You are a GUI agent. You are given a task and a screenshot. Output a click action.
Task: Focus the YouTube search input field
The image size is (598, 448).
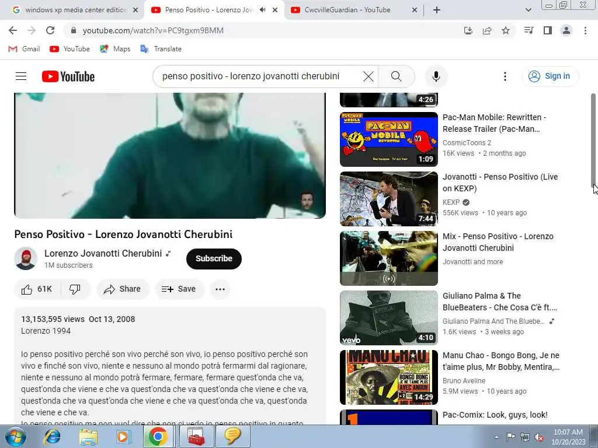(259, 76)
